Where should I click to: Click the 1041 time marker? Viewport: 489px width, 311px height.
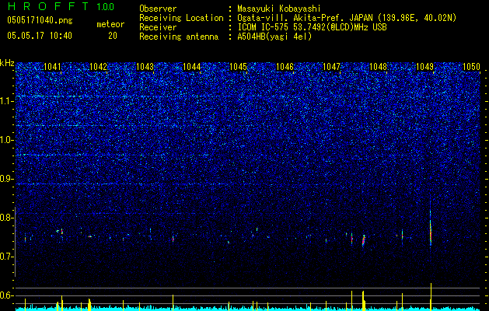[x=52, y=67]
